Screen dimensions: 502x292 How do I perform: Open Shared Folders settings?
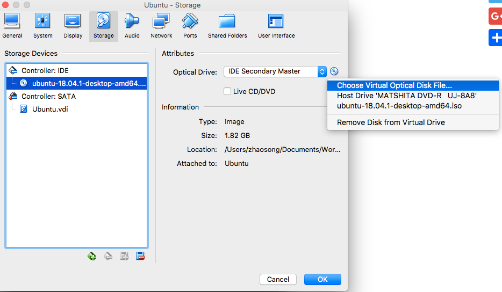click(x=227, y=26)
